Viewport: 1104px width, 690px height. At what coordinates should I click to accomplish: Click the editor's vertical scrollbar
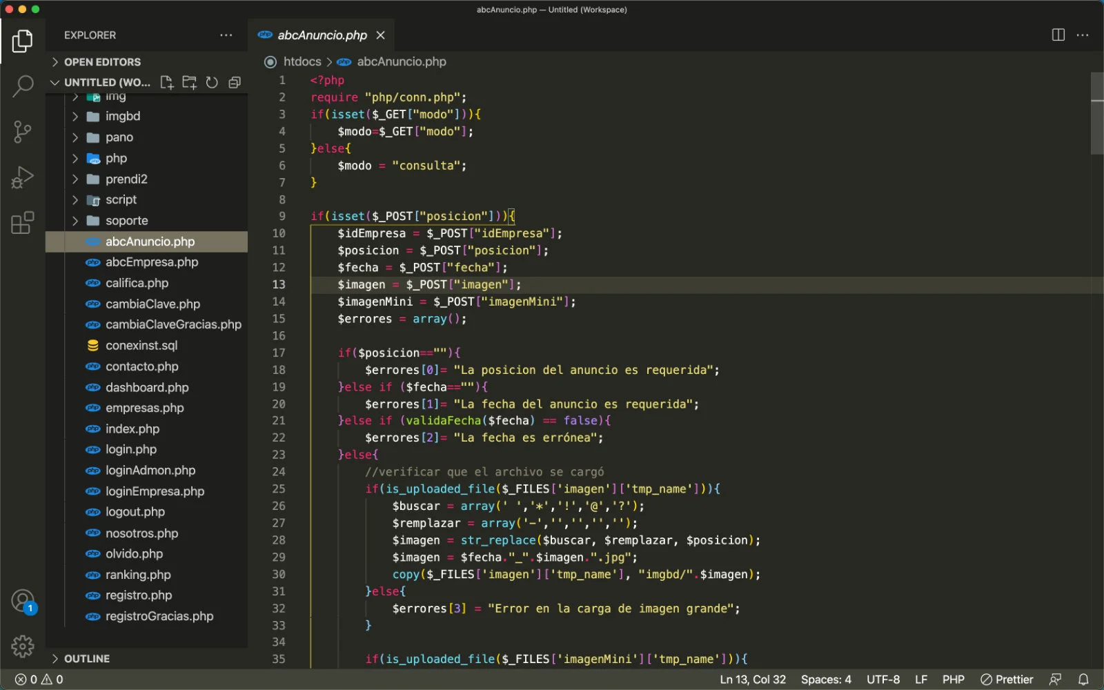click(x=1096, y=114)
